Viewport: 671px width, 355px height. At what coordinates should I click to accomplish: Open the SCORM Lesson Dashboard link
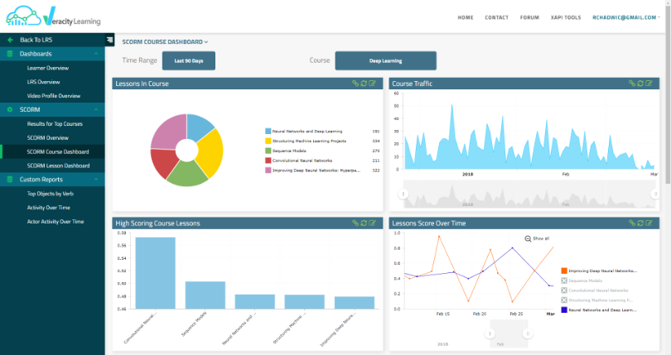pyautogui.click(x=58, y=166)
